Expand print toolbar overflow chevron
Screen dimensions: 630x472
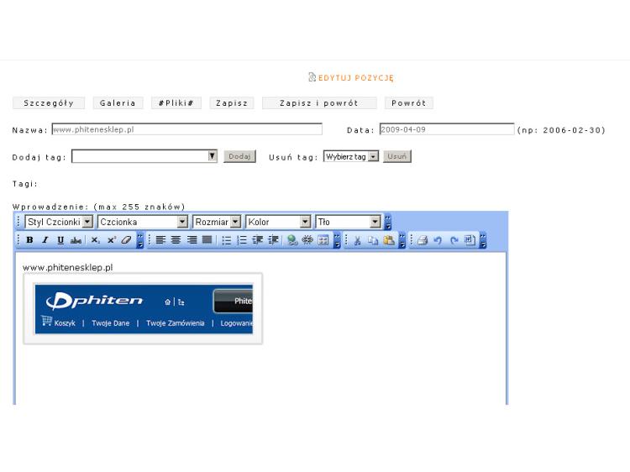coord(483,240)
